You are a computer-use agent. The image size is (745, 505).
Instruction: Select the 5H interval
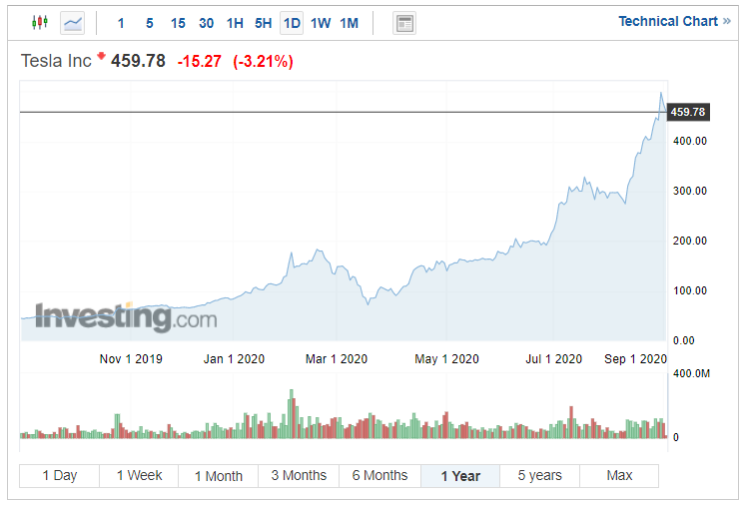pos(263,23)
